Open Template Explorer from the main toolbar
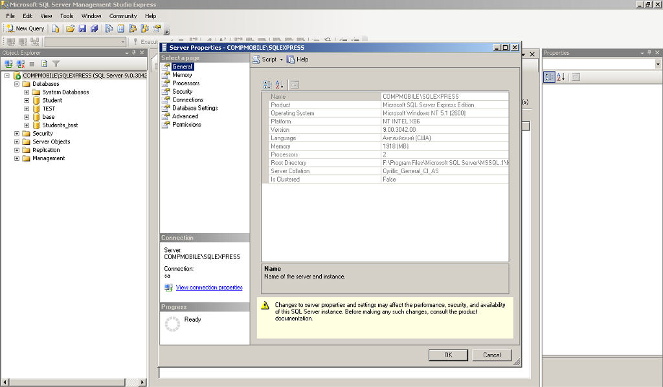 [144, 28]
